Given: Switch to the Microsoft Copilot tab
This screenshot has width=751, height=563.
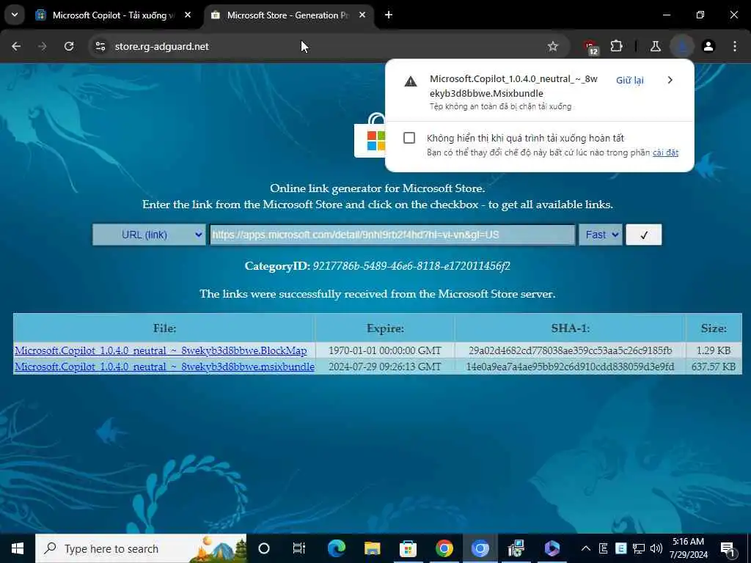Looking at the screenshot, I should click(114, 15).
